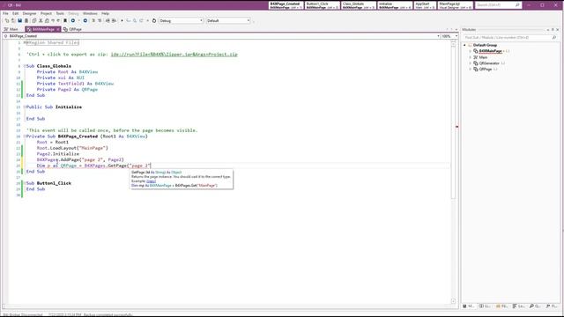The image size is (564, 317).
Task: Click the Undo toolbar icon
Action: click(53, 21)
